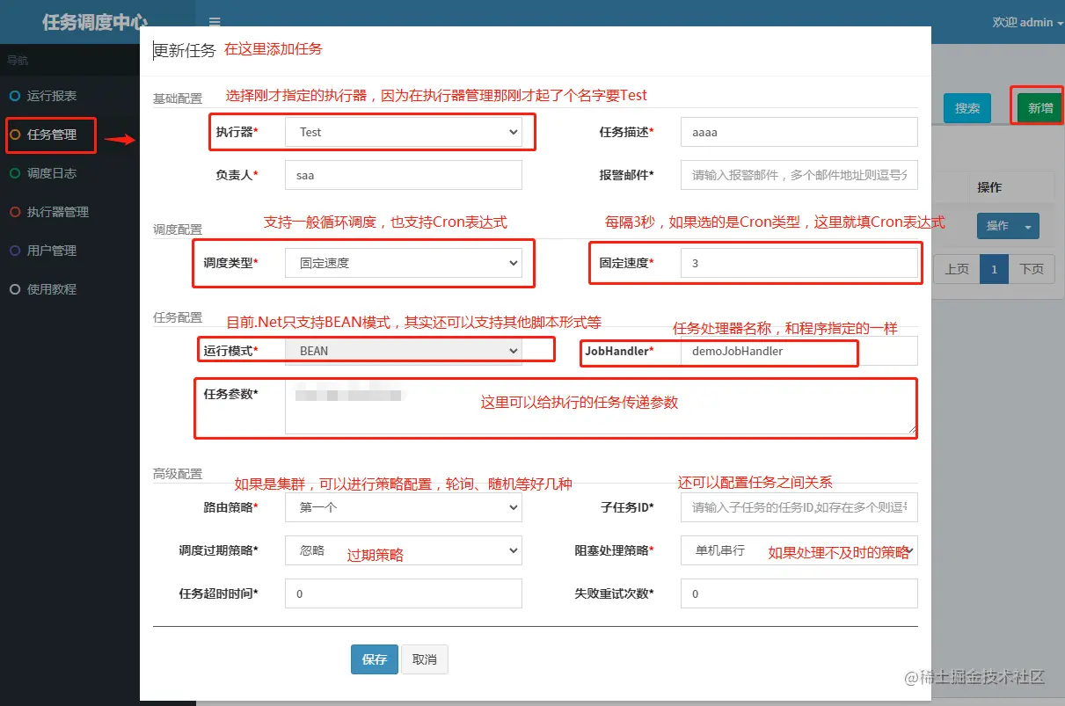This screenshot has height=706, width=1065.
Task: Click the green 新增 button
Action: [x=1040, y=108]
